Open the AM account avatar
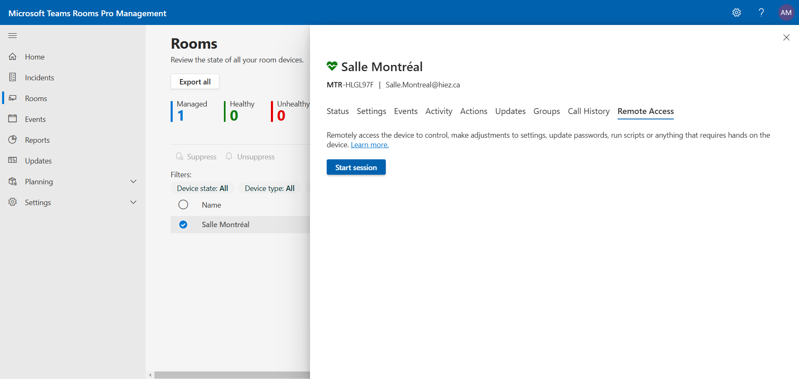The width and height of the screenshot is (799, 379). click(786, 12)
